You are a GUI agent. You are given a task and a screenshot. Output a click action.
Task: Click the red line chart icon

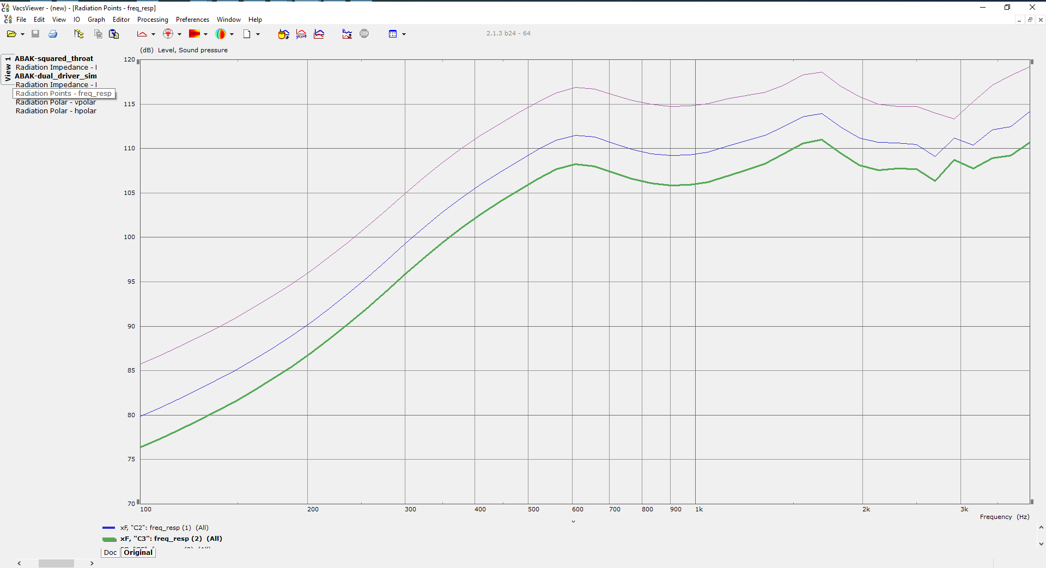(x=142, y=34)
